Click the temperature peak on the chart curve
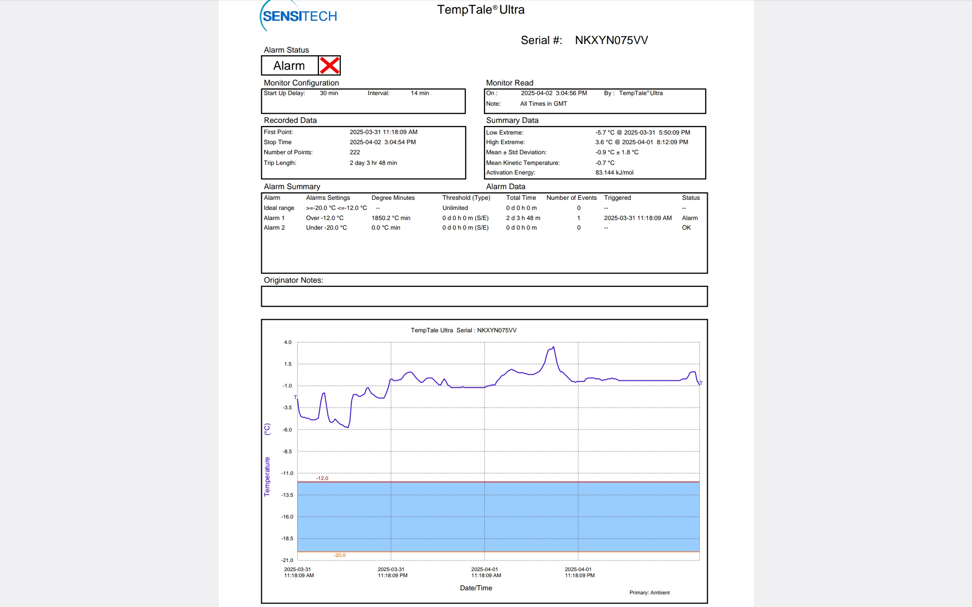 pyautogui.click(x=553, y=348)
